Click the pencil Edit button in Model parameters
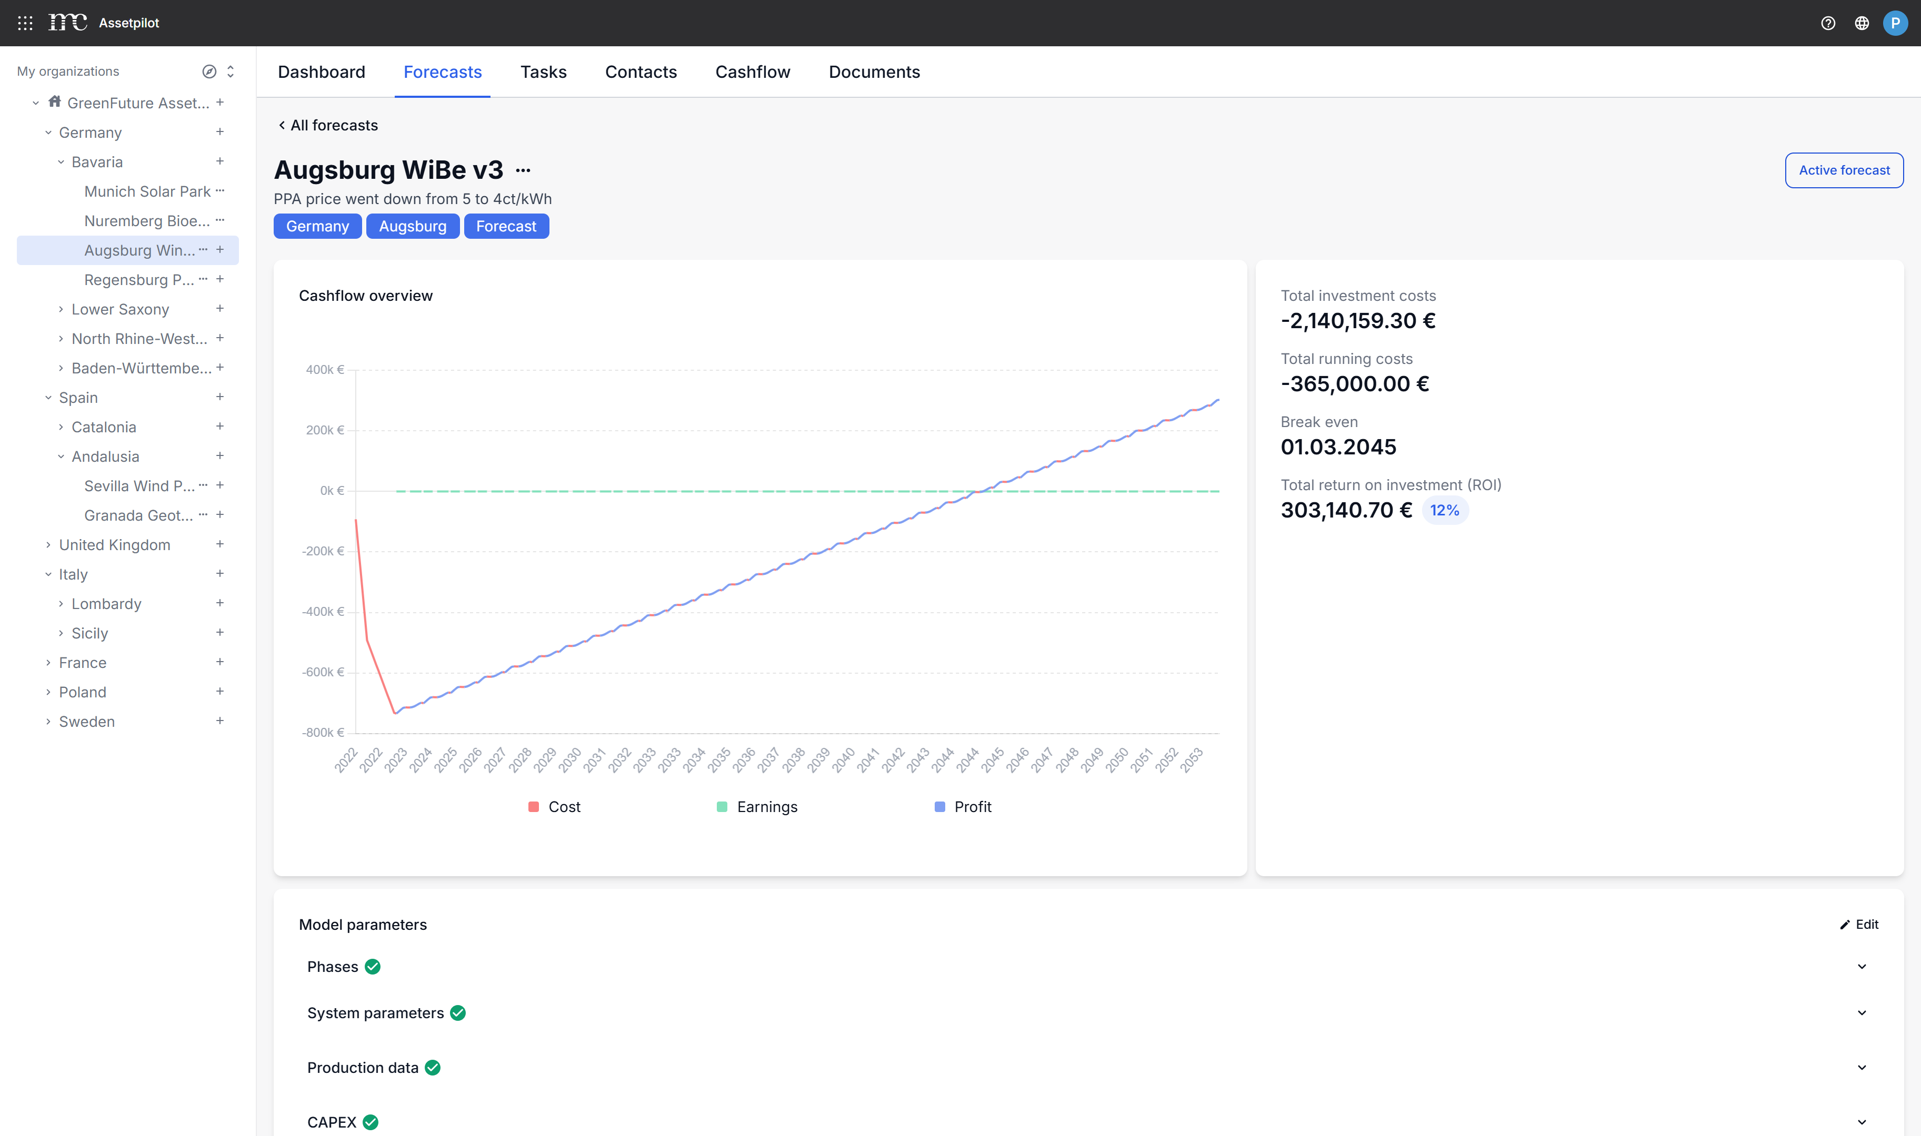 (1859, 924)
